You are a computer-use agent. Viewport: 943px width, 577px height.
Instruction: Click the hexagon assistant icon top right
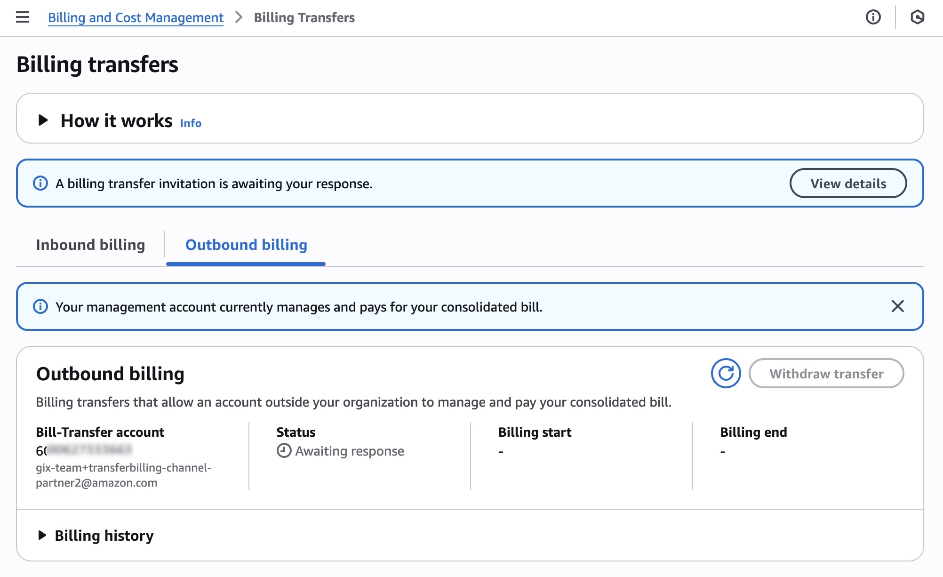(x=917, y=17)
